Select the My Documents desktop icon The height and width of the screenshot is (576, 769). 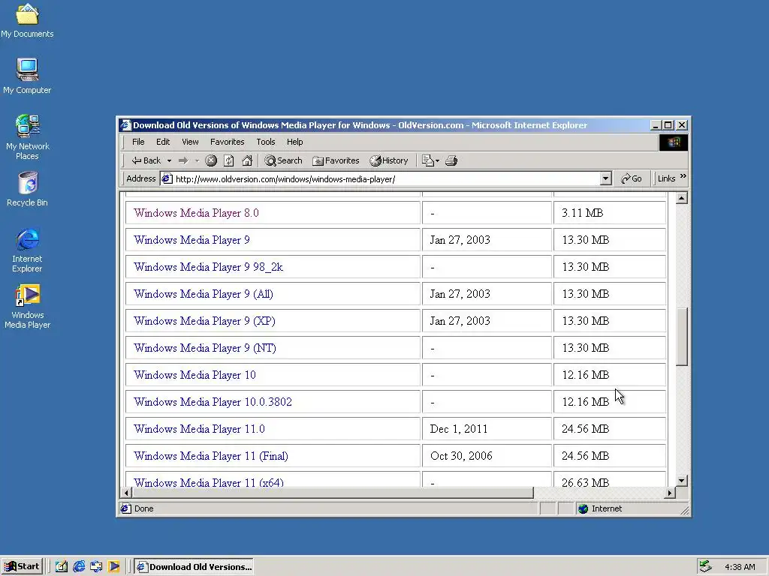[x=27, y=20]
